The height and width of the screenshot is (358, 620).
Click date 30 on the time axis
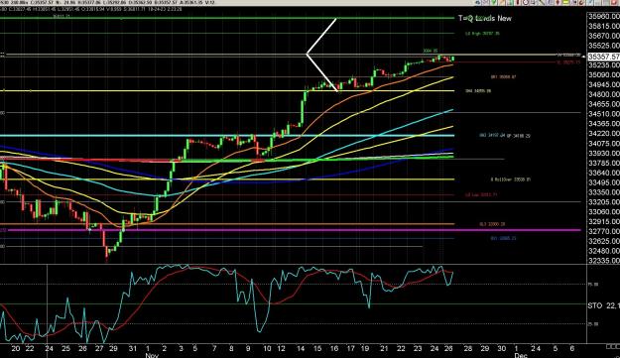pos(501,348)
